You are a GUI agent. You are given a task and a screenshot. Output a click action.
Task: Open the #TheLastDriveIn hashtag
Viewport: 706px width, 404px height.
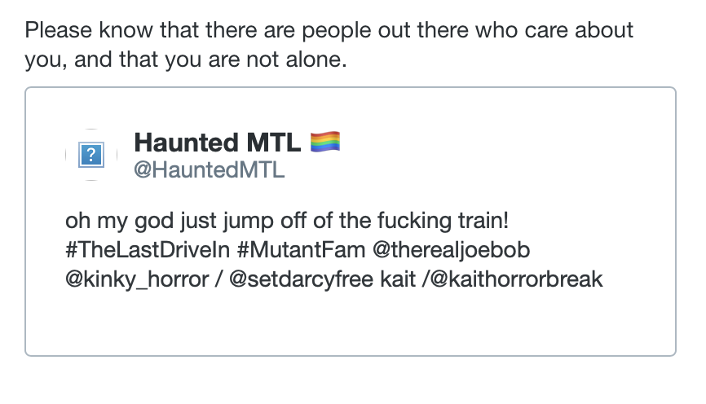[148, 250]
